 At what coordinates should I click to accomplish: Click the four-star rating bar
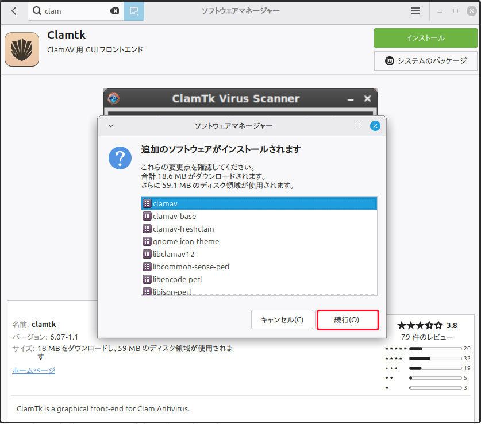pos(435,359)
